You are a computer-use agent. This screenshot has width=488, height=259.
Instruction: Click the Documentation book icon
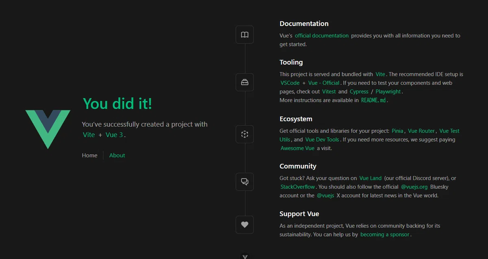click(x=244, y=35)
